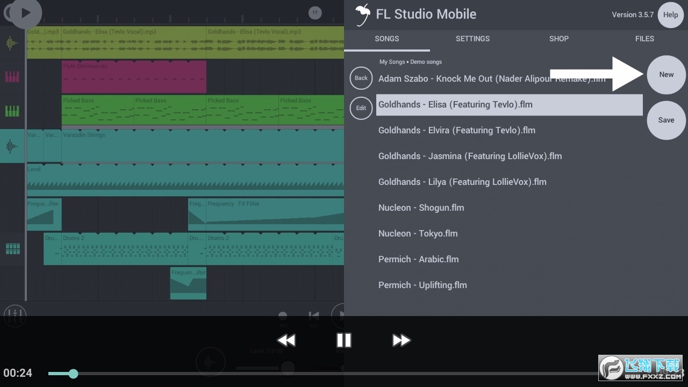This screenshot has height=387, width=688.
Task: Select Goldhands - Elisa (Featuring Tevlo).flm
Action: (x=510, y=105)
